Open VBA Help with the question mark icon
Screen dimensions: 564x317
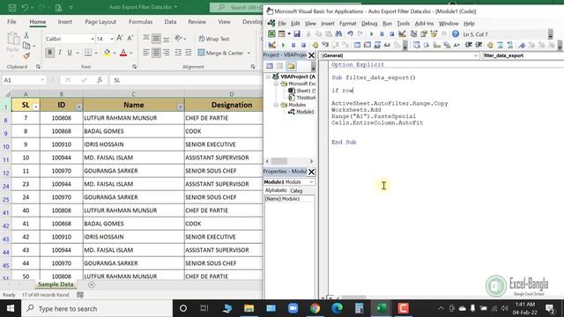coord(456,34)
